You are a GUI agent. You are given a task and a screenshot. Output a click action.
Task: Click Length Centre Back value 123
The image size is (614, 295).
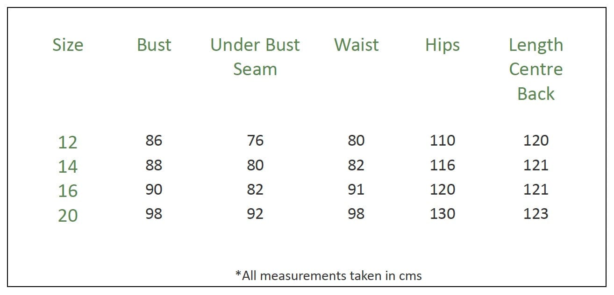coord(535,214)
